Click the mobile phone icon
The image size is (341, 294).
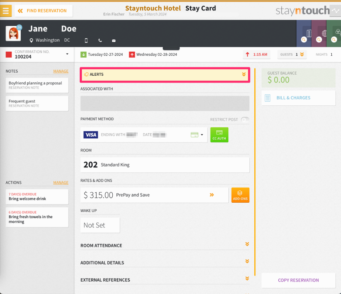(x=86, y=40)
